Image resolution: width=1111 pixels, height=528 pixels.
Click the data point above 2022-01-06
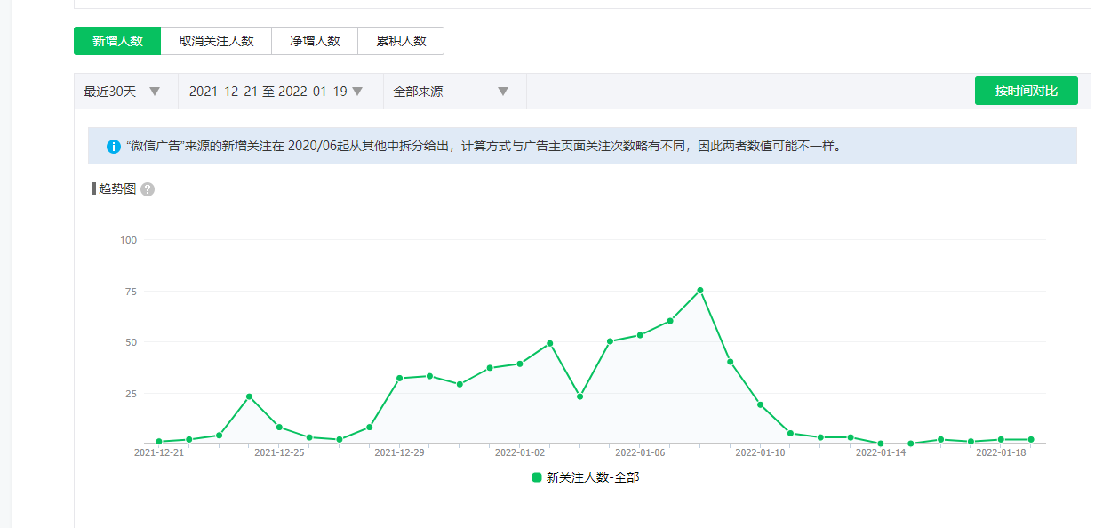point(640,335)
